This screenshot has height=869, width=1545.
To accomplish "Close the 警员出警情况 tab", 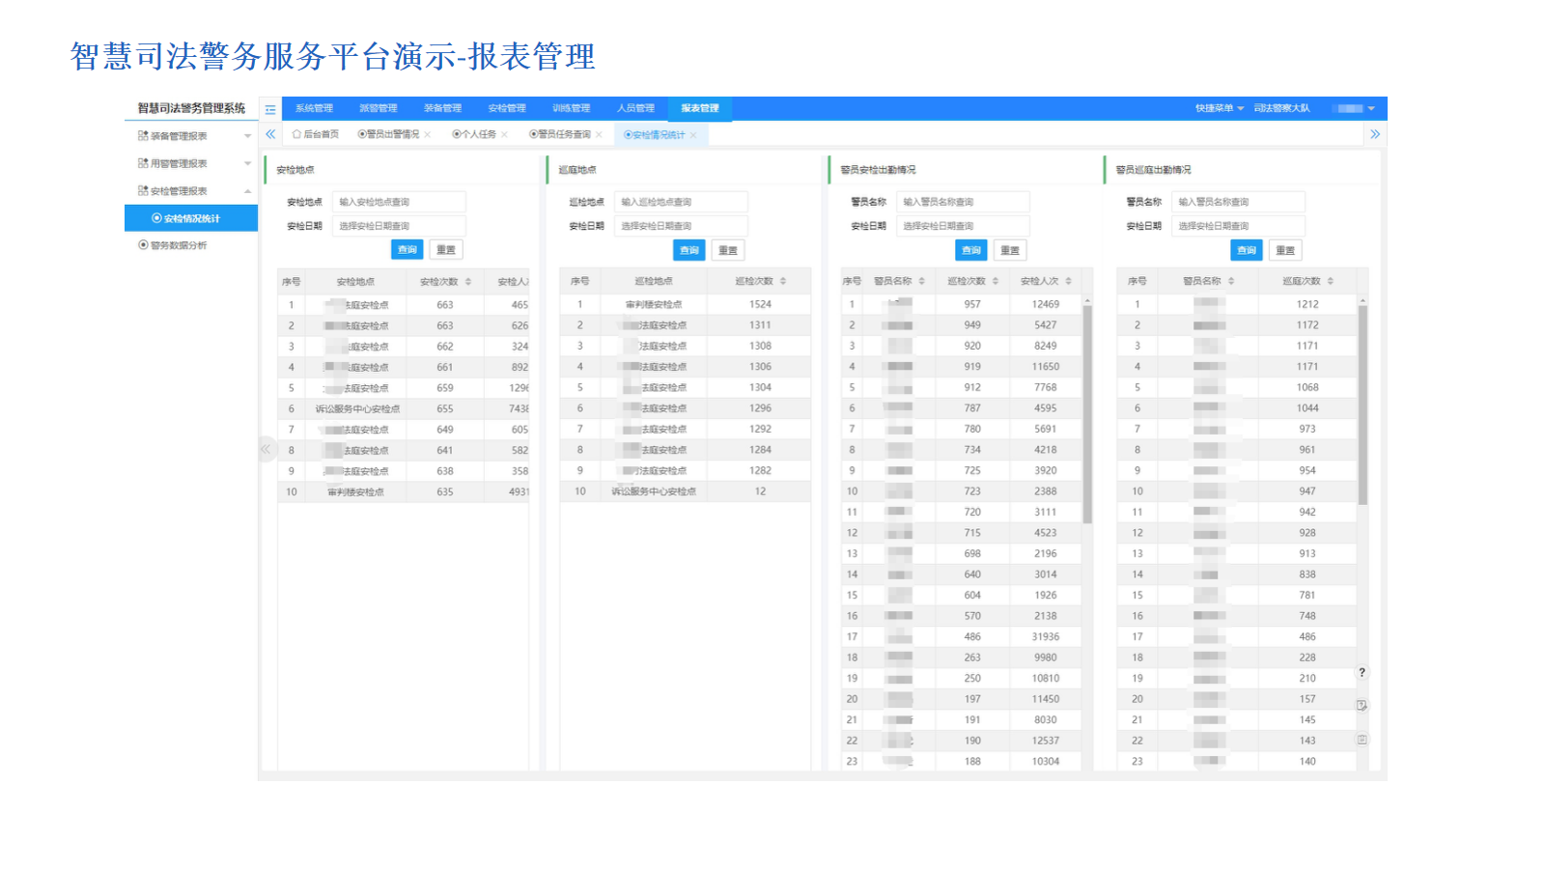I will coord(428,135).
